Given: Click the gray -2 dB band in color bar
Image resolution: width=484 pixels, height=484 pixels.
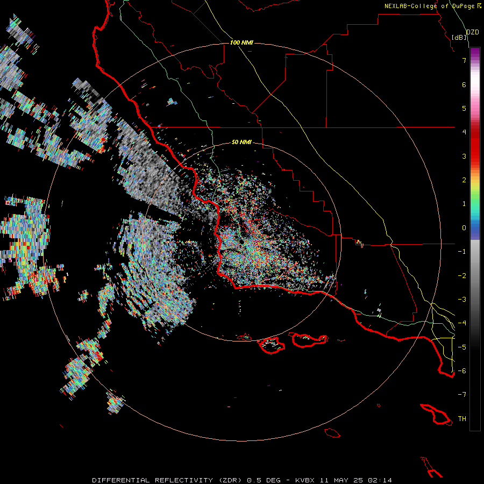Looking at the screenshot, I should (475, 275).
